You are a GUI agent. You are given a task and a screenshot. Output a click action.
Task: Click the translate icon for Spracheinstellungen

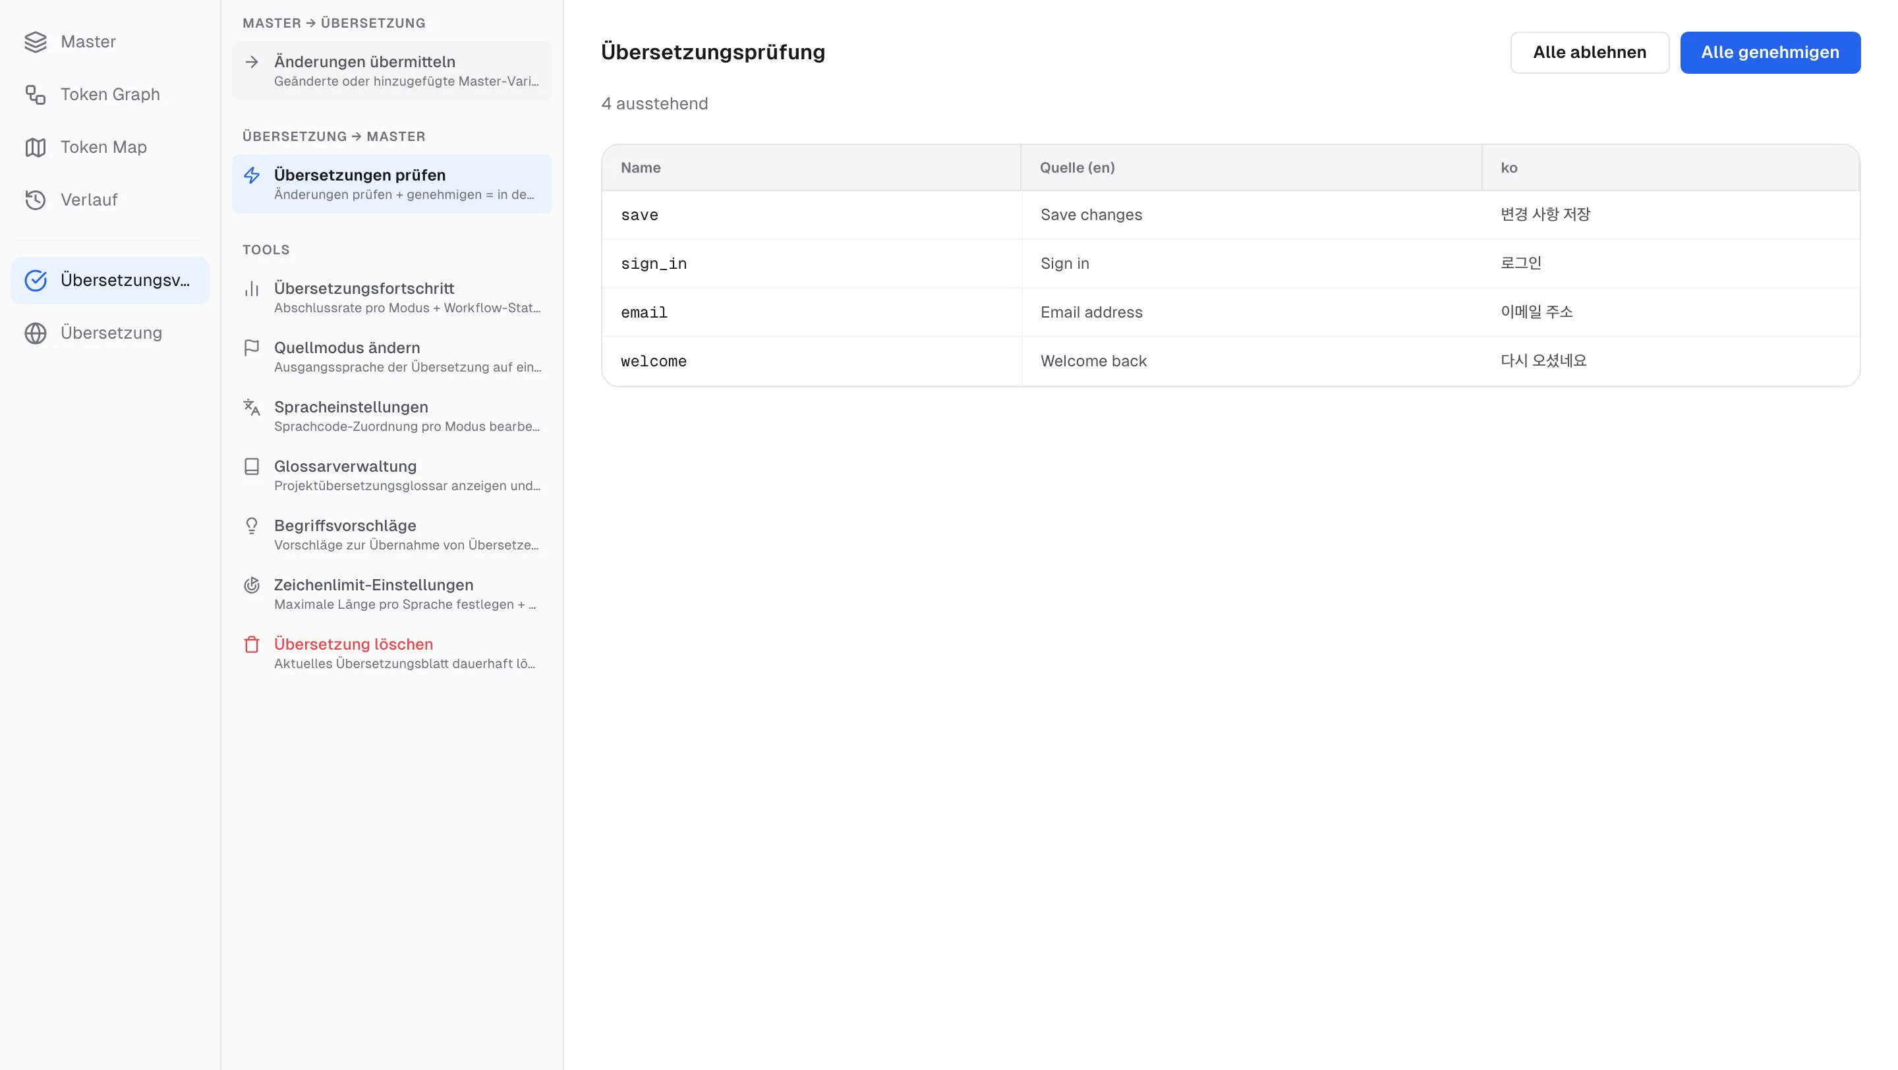[x=252, y=407]
